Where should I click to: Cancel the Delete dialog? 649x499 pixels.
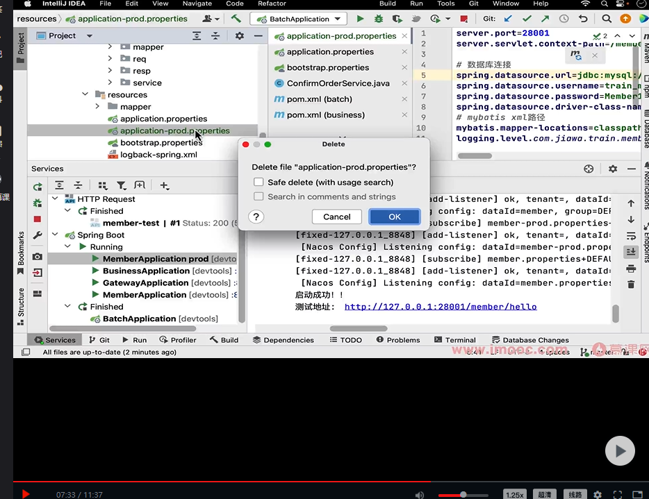[x=336, y=217]
